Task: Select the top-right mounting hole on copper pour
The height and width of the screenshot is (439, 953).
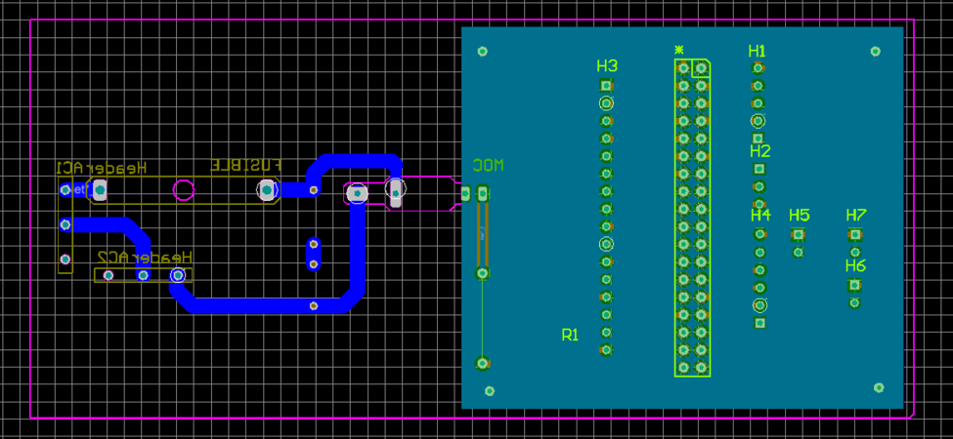Action: (875, 53)
